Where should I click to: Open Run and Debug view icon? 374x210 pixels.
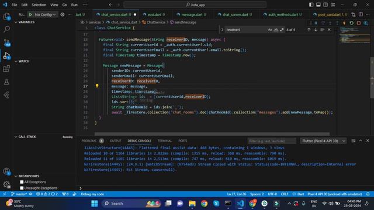[6, 56]
